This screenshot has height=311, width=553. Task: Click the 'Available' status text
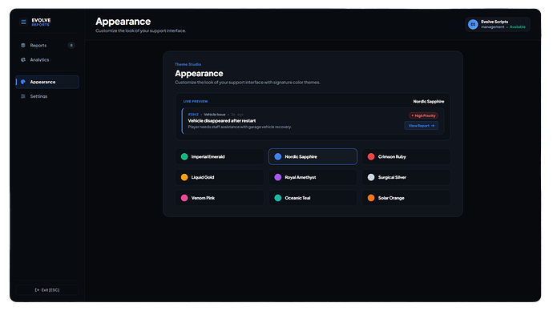(518, 27)
